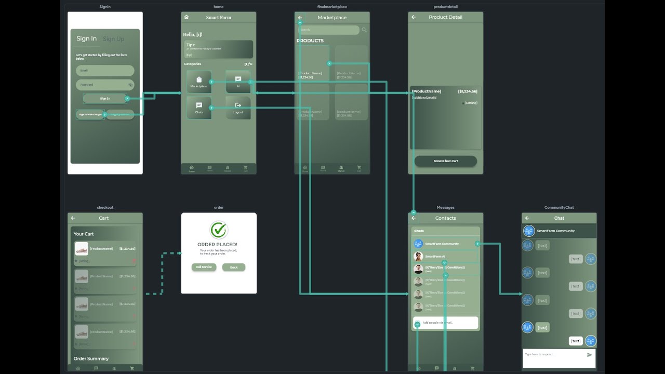
Task: Click the Sign In button's action arrow node
Action: tap(127, 98)
